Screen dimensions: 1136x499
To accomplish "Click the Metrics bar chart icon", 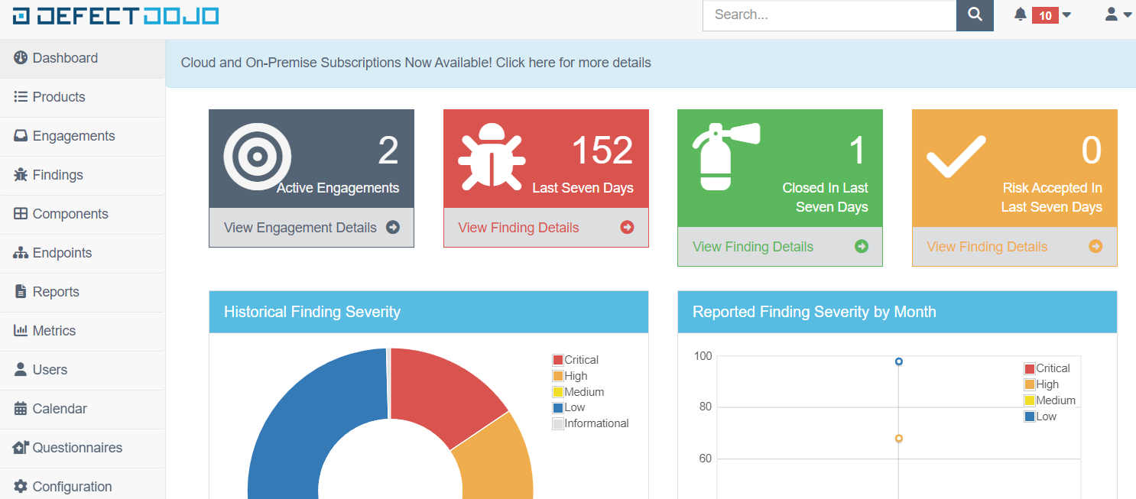I will pos(21,331).
